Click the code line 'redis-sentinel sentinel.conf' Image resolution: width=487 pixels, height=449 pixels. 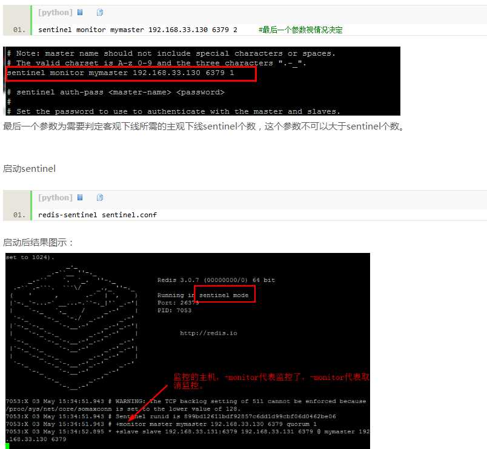click(98, 215)
